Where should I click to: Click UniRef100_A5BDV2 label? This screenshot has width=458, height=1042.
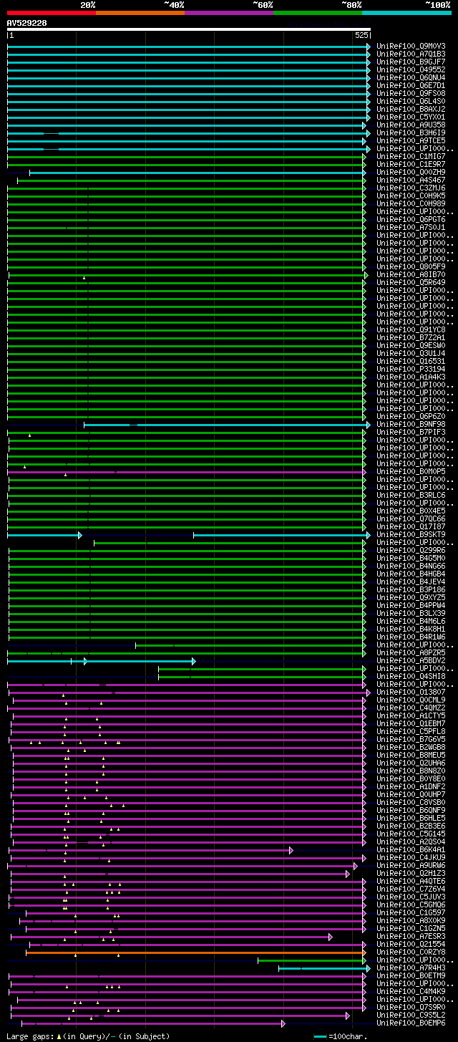coord(411,660)
